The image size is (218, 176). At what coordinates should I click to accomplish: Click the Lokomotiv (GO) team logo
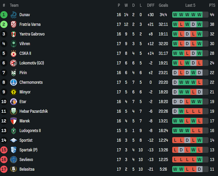coord(13,63)
